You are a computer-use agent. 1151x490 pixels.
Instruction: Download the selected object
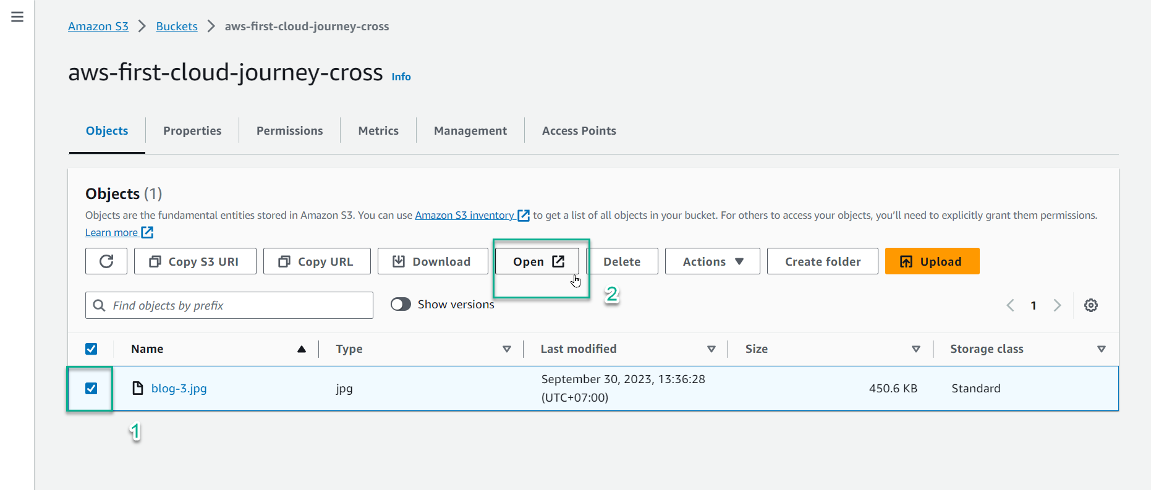(433, 261)
